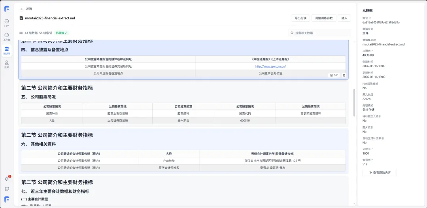The height and width of the screenshot is (208, 427).
Task: Click the back arrow next to 返回
Action: coord(21,9)
